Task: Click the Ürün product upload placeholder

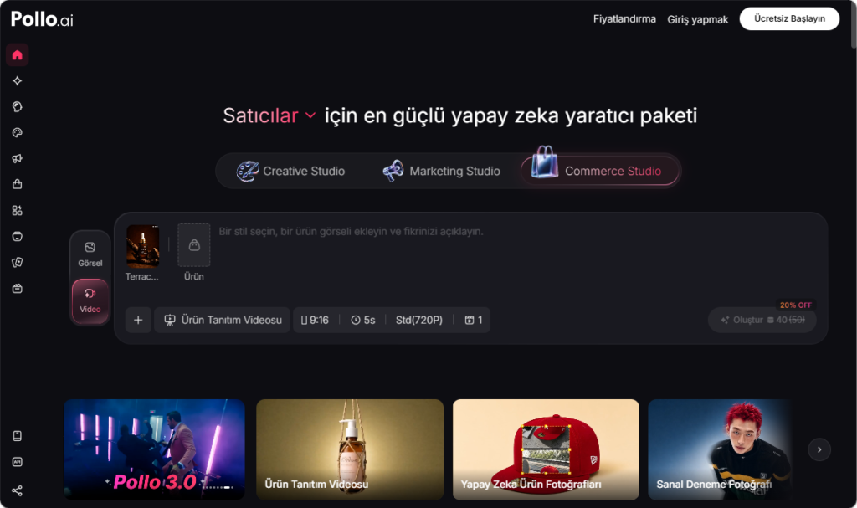Action: click(x=194, y=245)
